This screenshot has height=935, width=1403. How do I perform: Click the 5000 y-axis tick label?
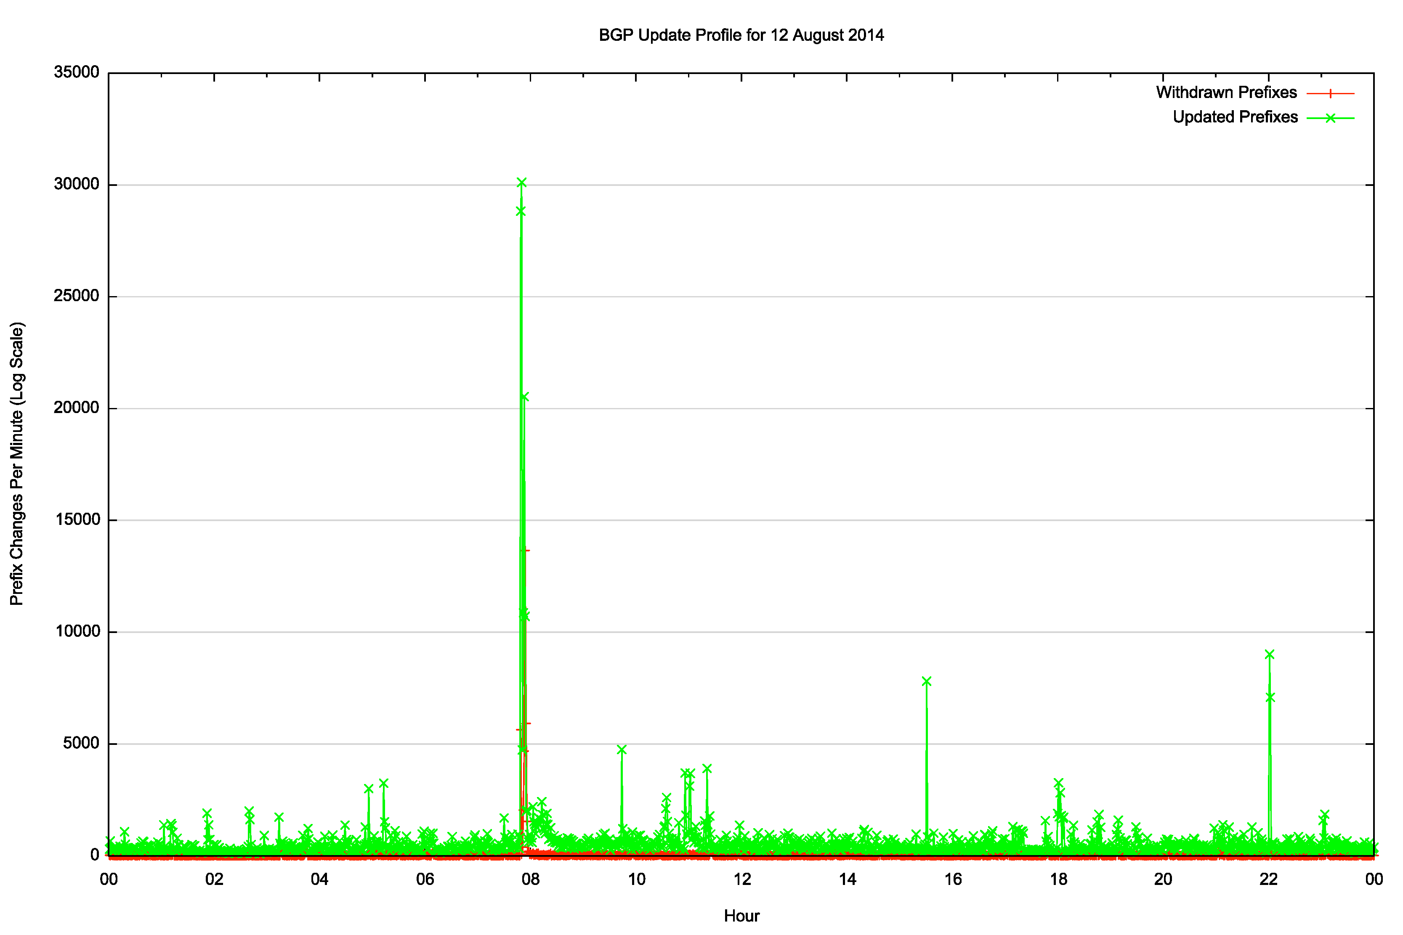coord(80,743)
